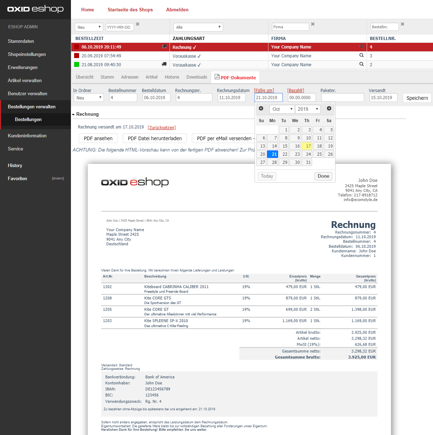Focus the Versandt date field
The width and height of the screenshot is (433, 435).
(x=383, y=98)
